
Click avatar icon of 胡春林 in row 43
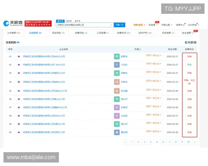117,73
